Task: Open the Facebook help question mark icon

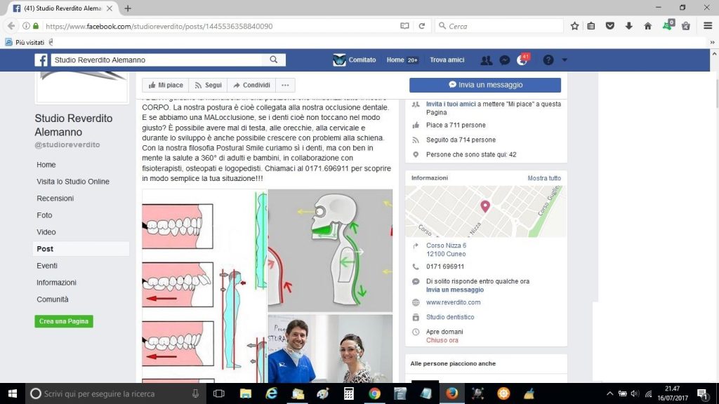Action: point(548,60)
